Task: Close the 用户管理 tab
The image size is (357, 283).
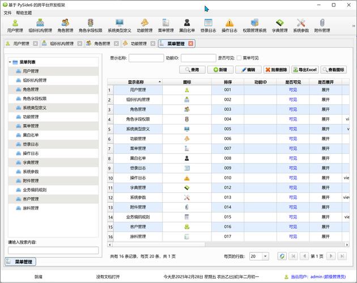Action: tap(35, 44)
